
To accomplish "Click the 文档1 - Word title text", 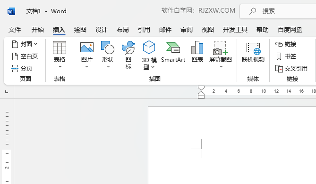I will tap(46, 11).
